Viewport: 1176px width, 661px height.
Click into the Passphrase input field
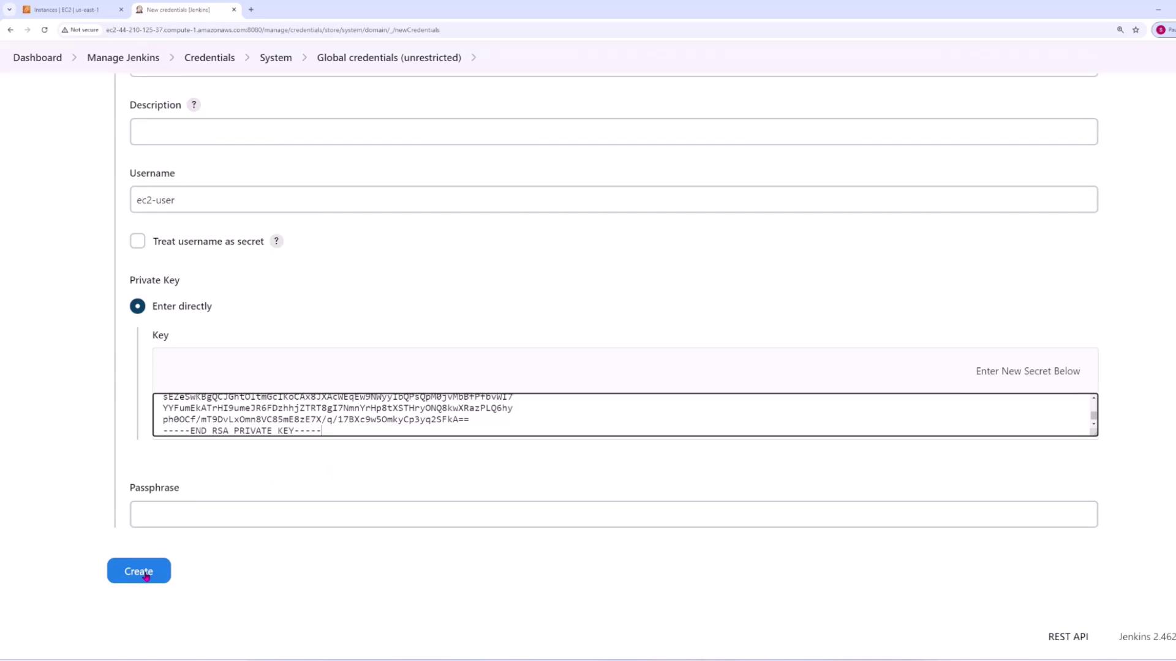point(613,514)
